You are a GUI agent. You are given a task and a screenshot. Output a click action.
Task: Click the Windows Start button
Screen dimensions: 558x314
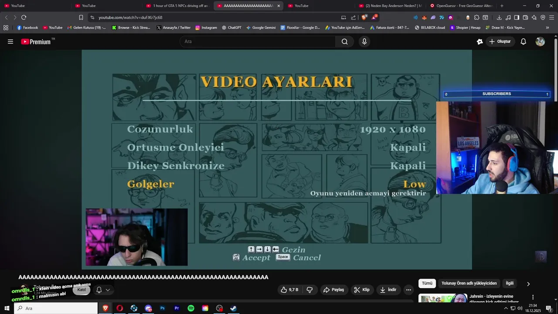pyautogui.click(x=7, y=308)
